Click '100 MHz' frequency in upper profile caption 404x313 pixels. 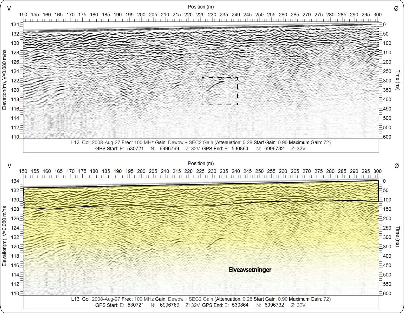pos(144,143)
